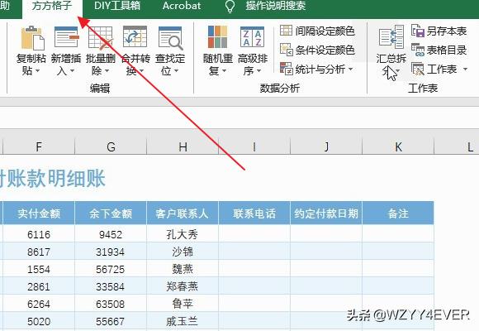
Task: Select the cell containing 2861
Action: [39, 286]
